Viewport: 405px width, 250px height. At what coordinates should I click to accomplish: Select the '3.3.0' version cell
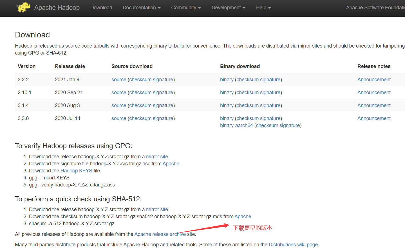(x=23, y=118)
